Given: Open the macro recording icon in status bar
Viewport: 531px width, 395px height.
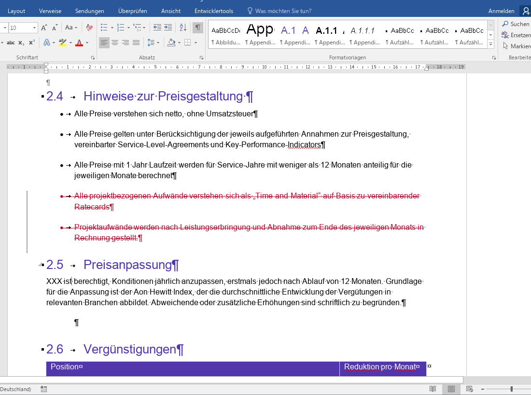Looking at the screenshot, I should (x=43, y=389).
